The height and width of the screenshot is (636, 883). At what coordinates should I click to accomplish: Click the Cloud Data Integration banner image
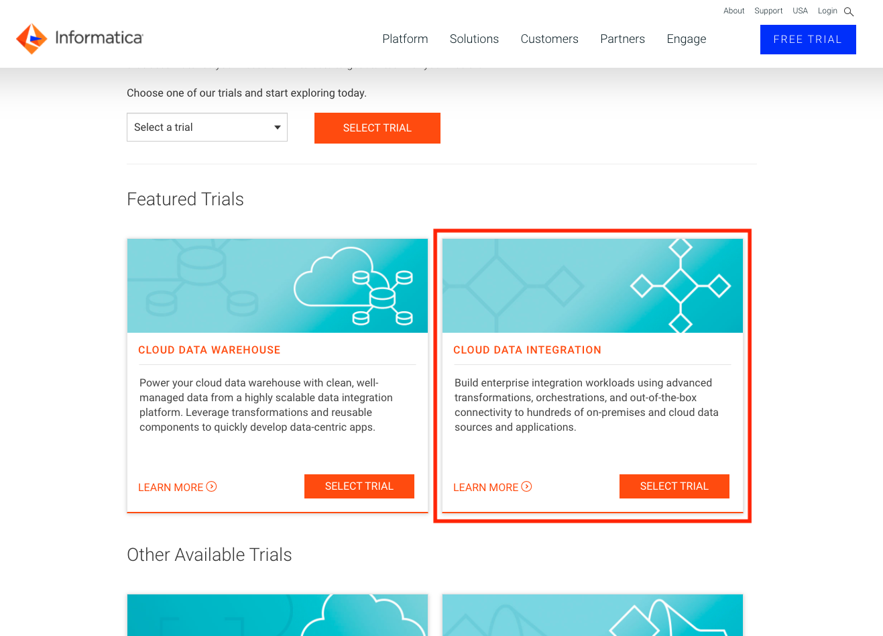592,285
